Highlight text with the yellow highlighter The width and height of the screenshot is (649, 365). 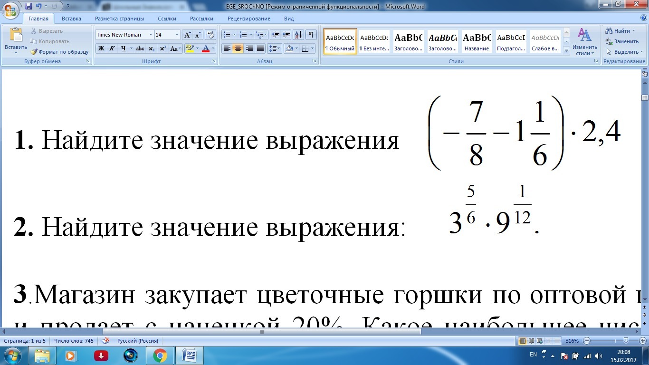(x=190, y=48)
